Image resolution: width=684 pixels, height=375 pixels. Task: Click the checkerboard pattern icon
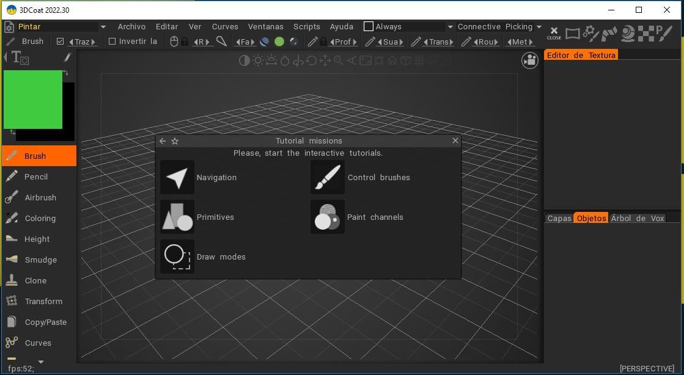pos(646,34)
